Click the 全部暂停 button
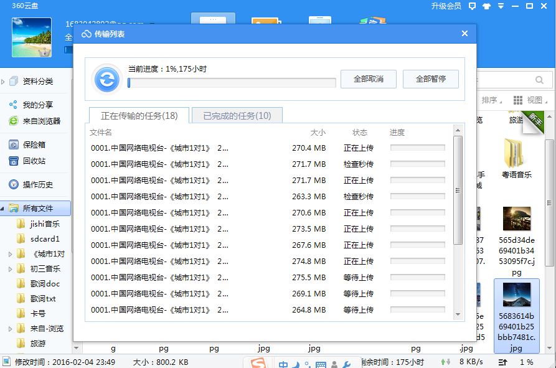Image resolution: width=556 pixels, height=368 pixels. pyautogui.click(x=431, y=78)
